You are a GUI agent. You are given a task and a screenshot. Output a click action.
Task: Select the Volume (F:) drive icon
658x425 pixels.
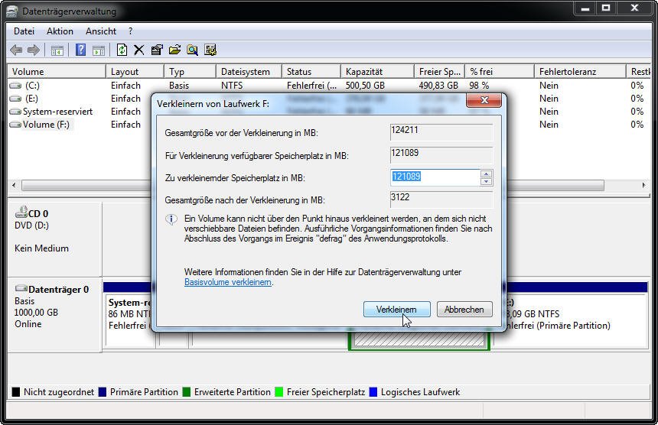(x=15, y=125)
